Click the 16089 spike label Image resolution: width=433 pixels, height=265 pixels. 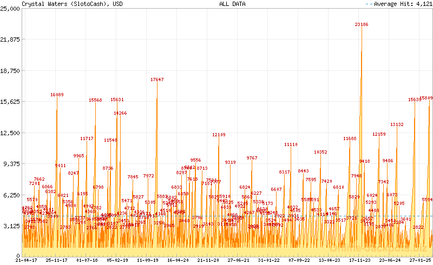(57, 95)
